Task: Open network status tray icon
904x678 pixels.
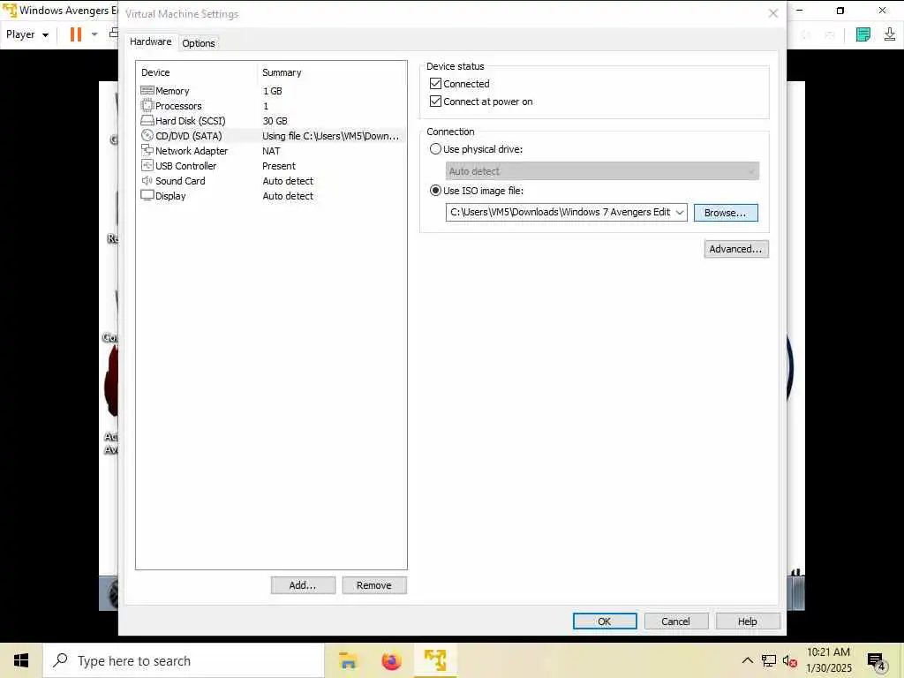Action: (769, 660)
